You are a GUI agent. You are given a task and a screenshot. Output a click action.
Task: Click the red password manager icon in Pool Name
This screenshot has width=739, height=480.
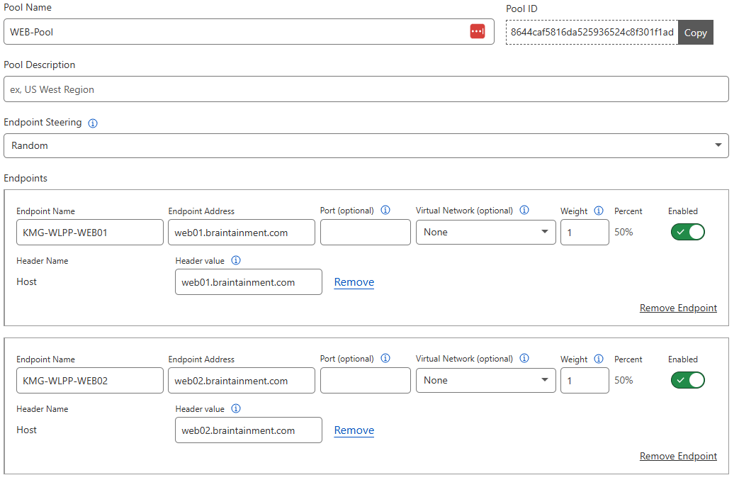478,31
